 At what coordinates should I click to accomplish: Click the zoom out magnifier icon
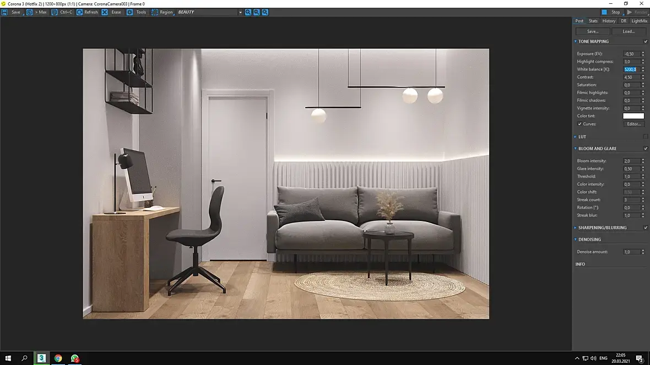(x=257, y=12)
